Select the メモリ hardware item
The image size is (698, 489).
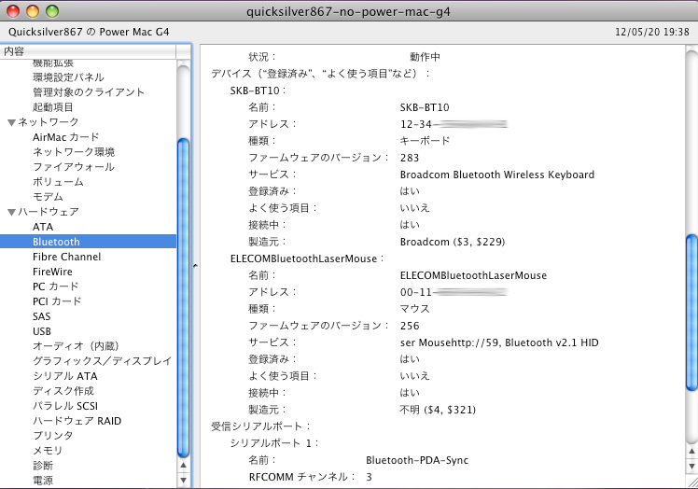point(48,451)
